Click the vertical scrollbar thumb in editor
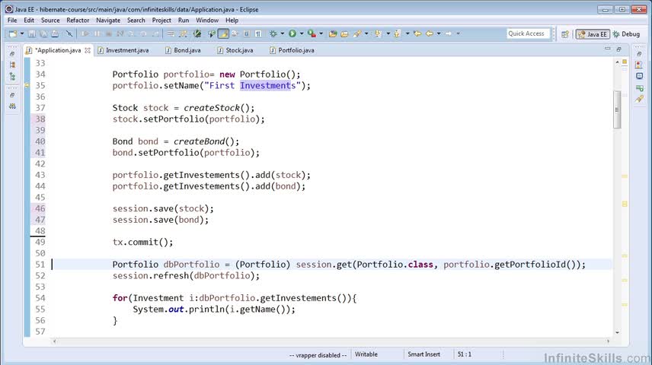Screen dimensions: 652x365 click(617, 110)
